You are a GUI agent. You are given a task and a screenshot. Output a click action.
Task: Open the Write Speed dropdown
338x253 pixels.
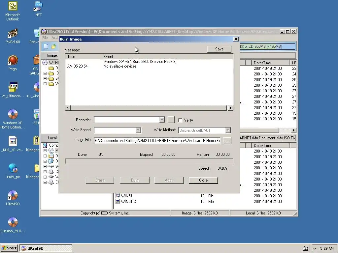[138, 130]
